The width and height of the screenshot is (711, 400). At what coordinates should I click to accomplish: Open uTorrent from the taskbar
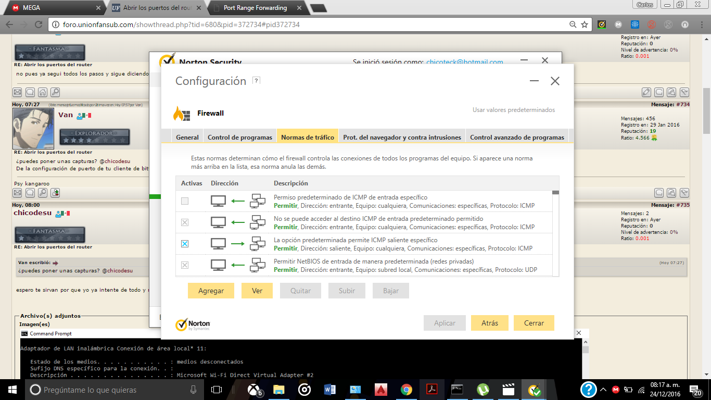click(x=483, y=390)
